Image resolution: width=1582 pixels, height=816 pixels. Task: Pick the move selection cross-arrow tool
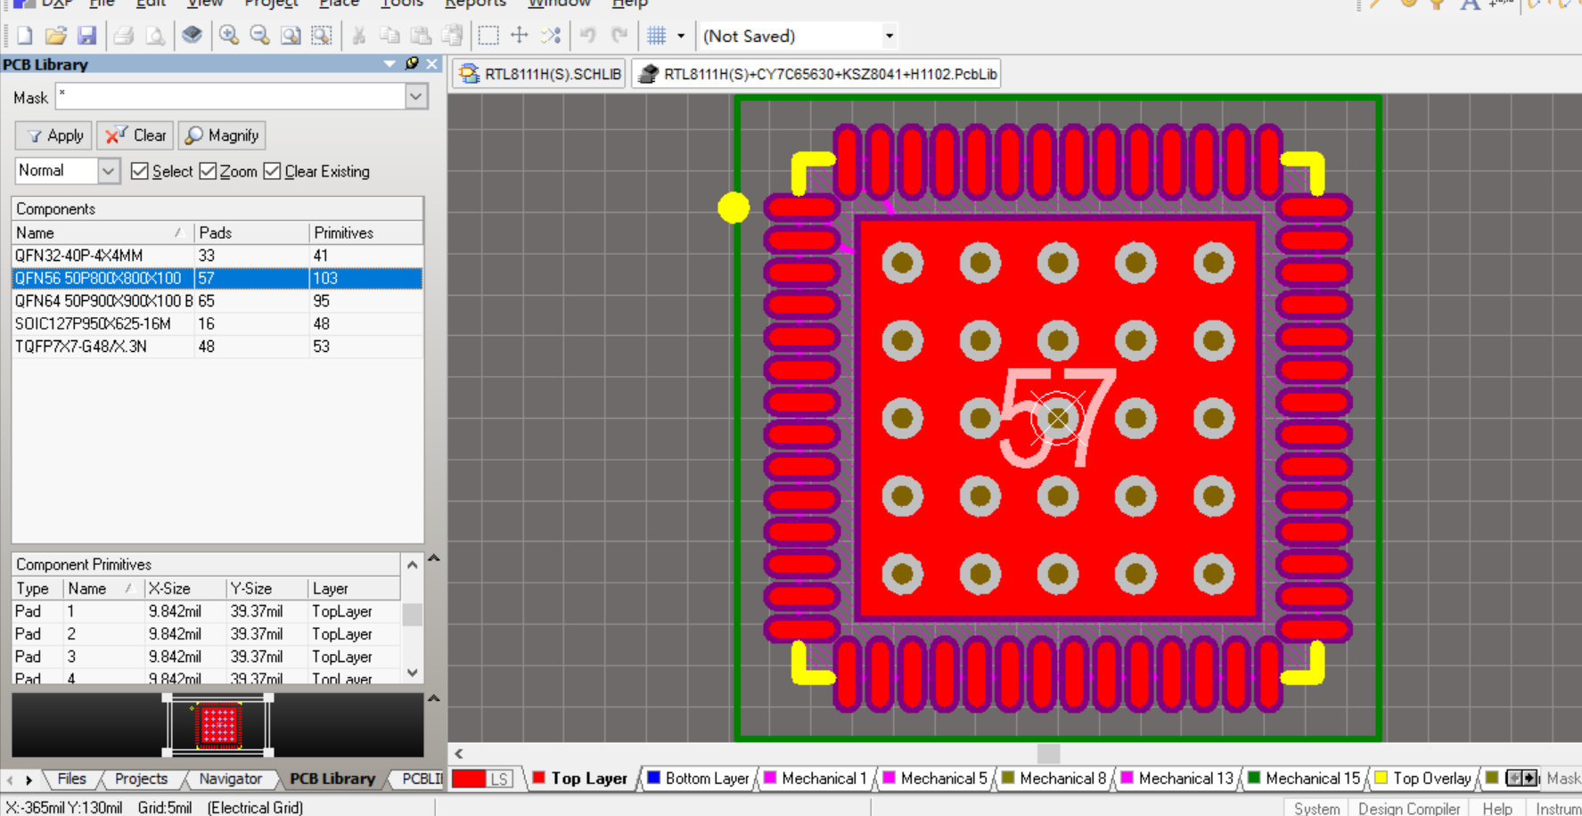tap(520, 36)
